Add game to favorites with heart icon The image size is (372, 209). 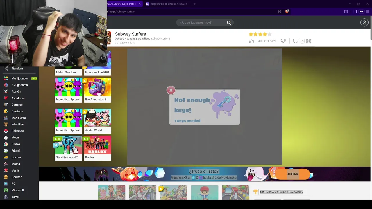tap(296, 41)
